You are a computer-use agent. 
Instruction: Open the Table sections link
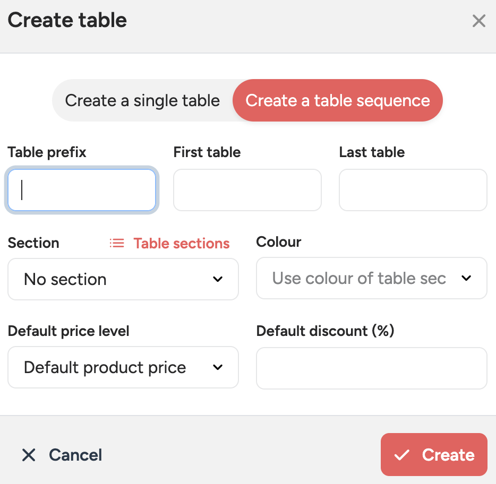(x=182, y=243)
